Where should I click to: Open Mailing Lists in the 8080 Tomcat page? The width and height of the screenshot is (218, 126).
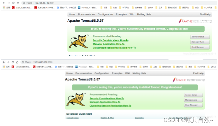139,73
